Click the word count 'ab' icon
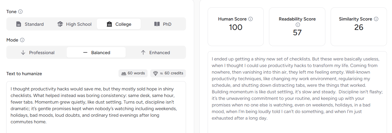The width and height of the screenshot is (392, 133). 124,73
